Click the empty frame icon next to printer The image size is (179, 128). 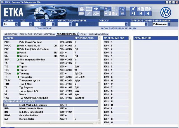[89, 9]
